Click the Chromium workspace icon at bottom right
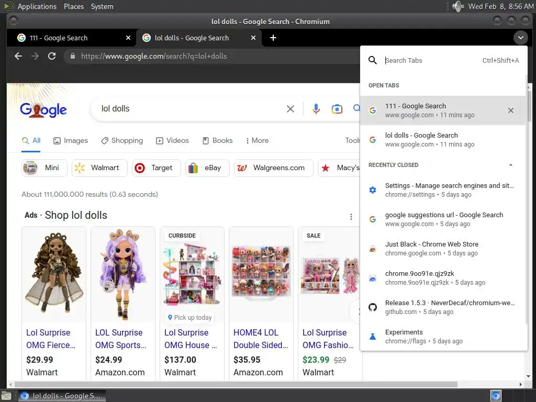Viewport: 536px width, 402px height. tap(496, 396)
